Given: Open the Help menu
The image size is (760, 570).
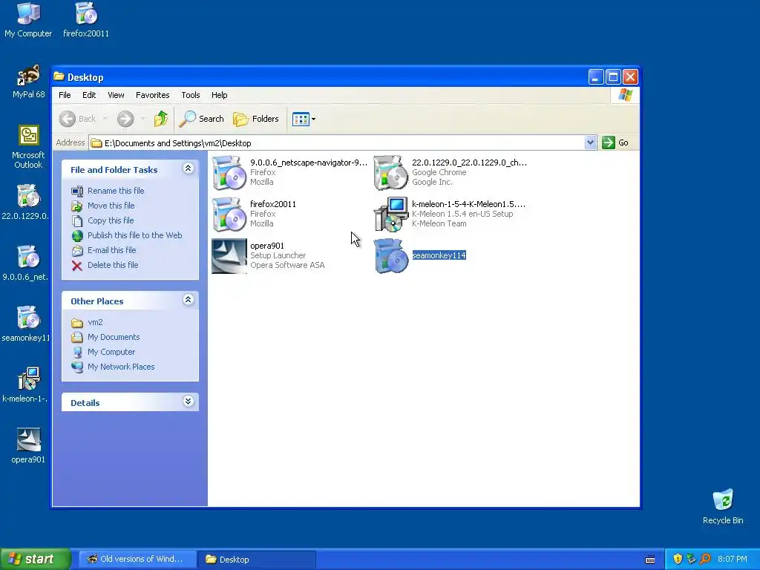Looking at the screenshot, I should click(219, 95).
